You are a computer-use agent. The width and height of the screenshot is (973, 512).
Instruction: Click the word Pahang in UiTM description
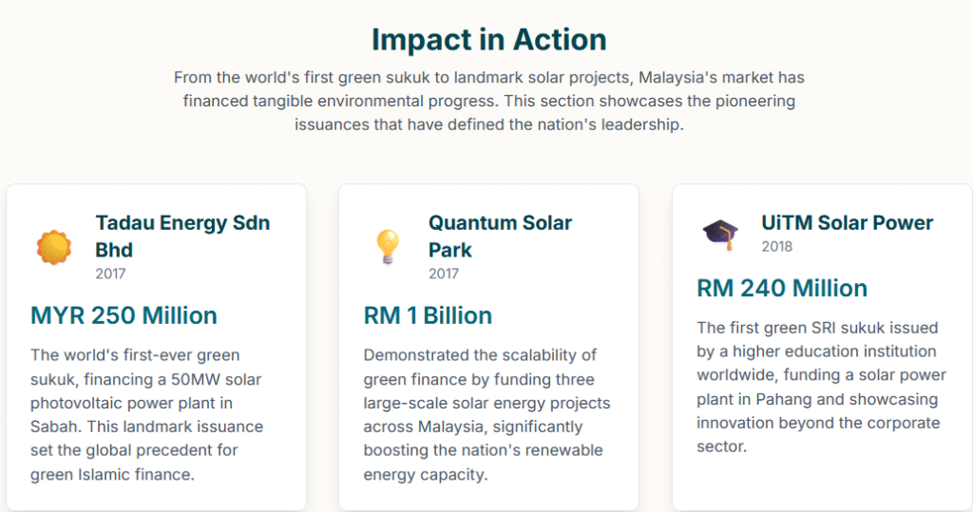pyautogui.click(x=761, y=399)
